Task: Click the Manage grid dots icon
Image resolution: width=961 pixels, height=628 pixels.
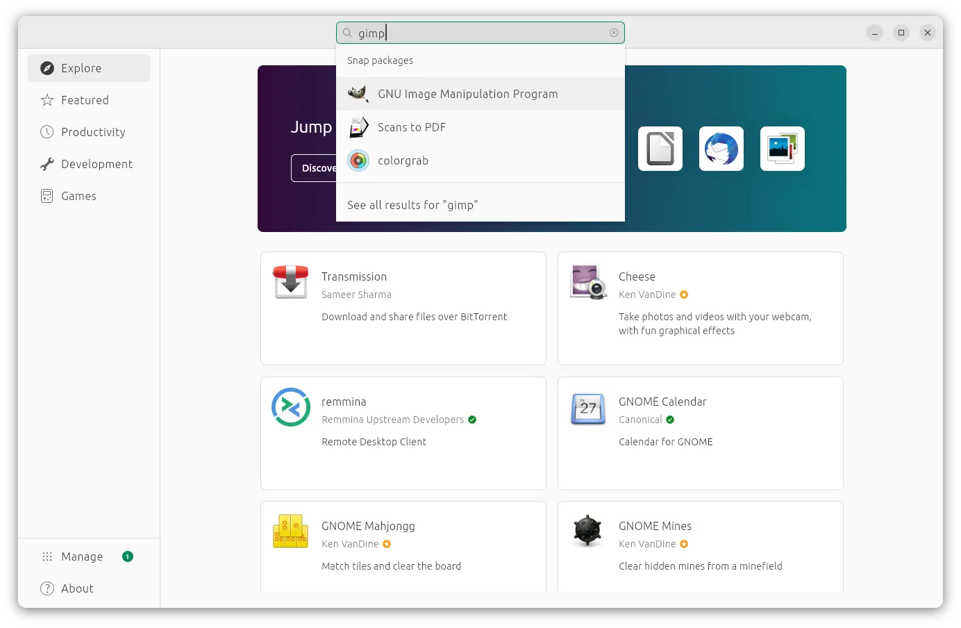Action: coord(47,556)
